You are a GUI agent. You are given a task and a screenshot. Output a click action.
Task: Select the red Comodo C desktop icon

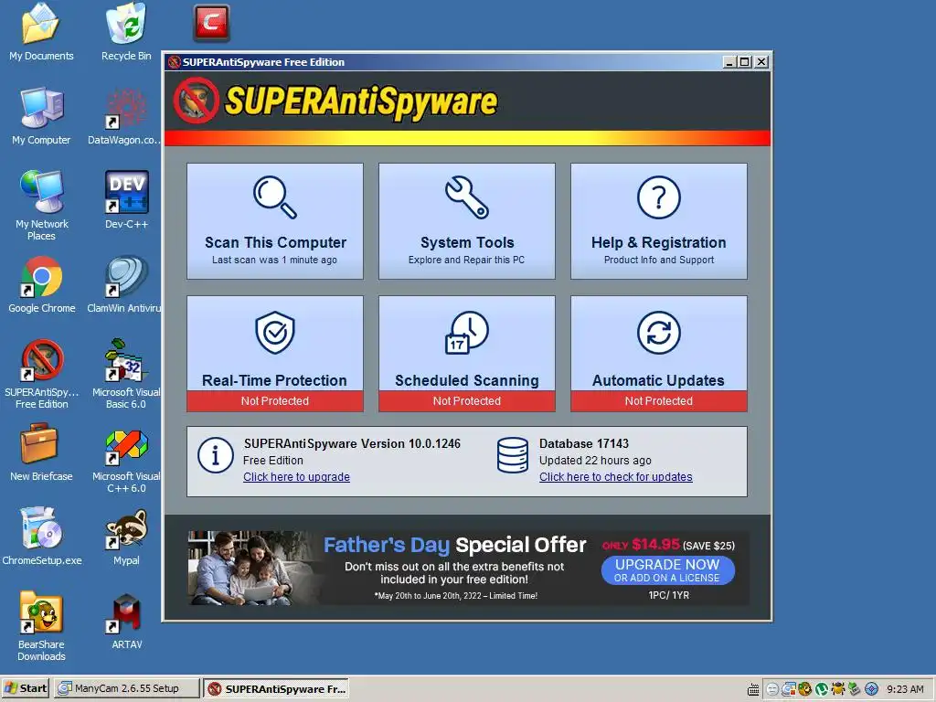click(x=211, y=23)
